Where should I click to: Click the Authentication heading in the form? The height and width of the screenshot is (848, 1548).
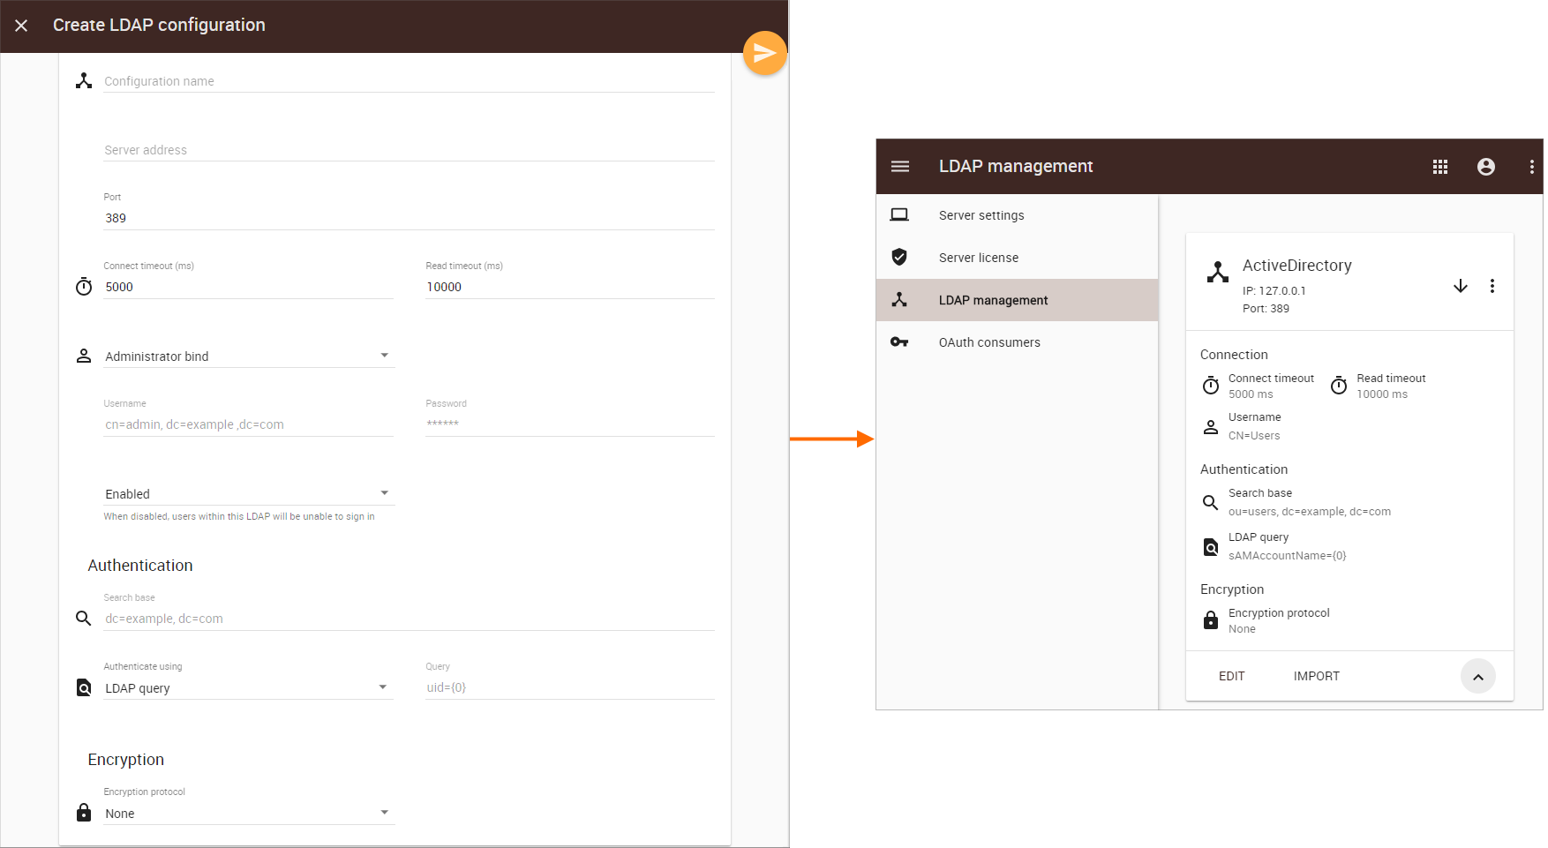[x=140, y=566]
